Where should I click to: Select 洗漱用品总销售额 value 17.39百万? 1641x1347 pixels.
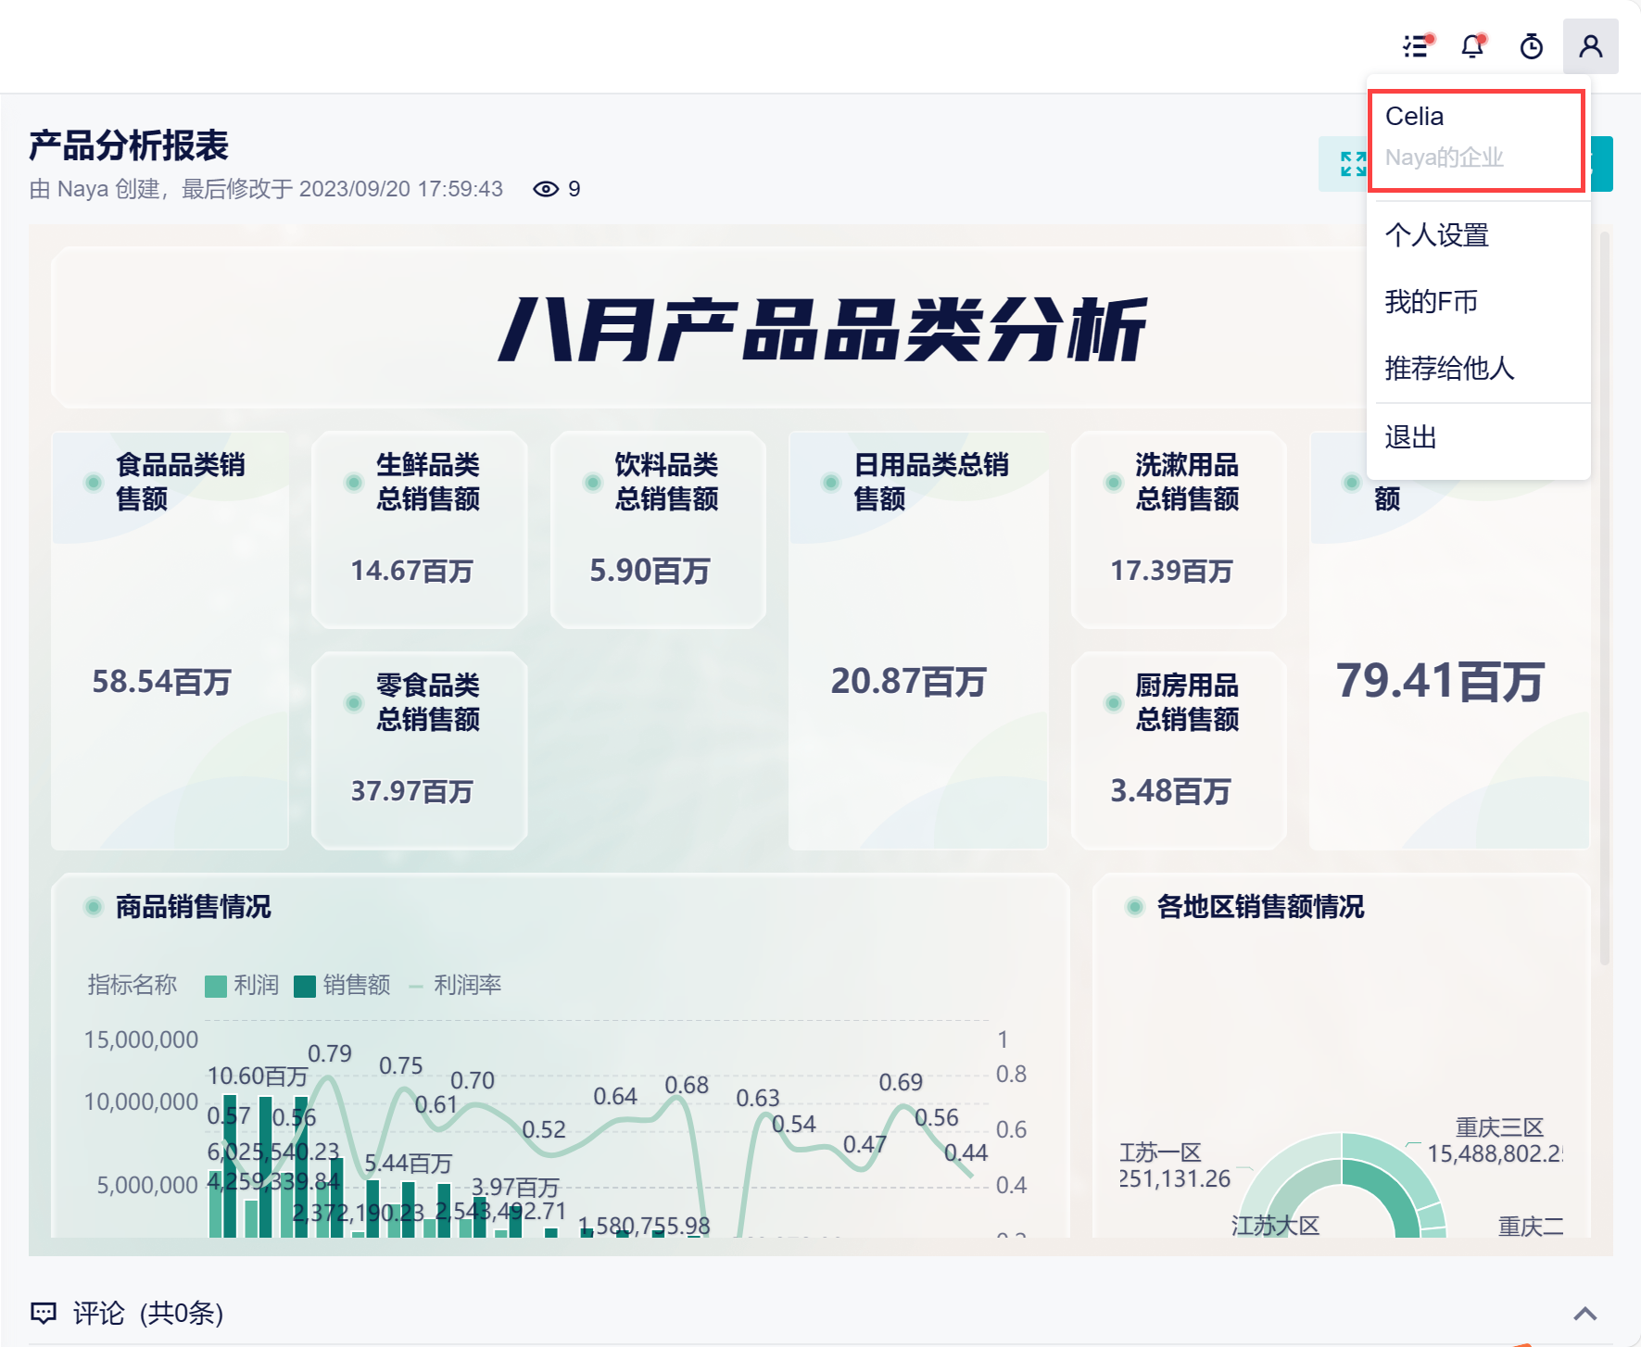pyautogui.click(x=1171, y=571)
